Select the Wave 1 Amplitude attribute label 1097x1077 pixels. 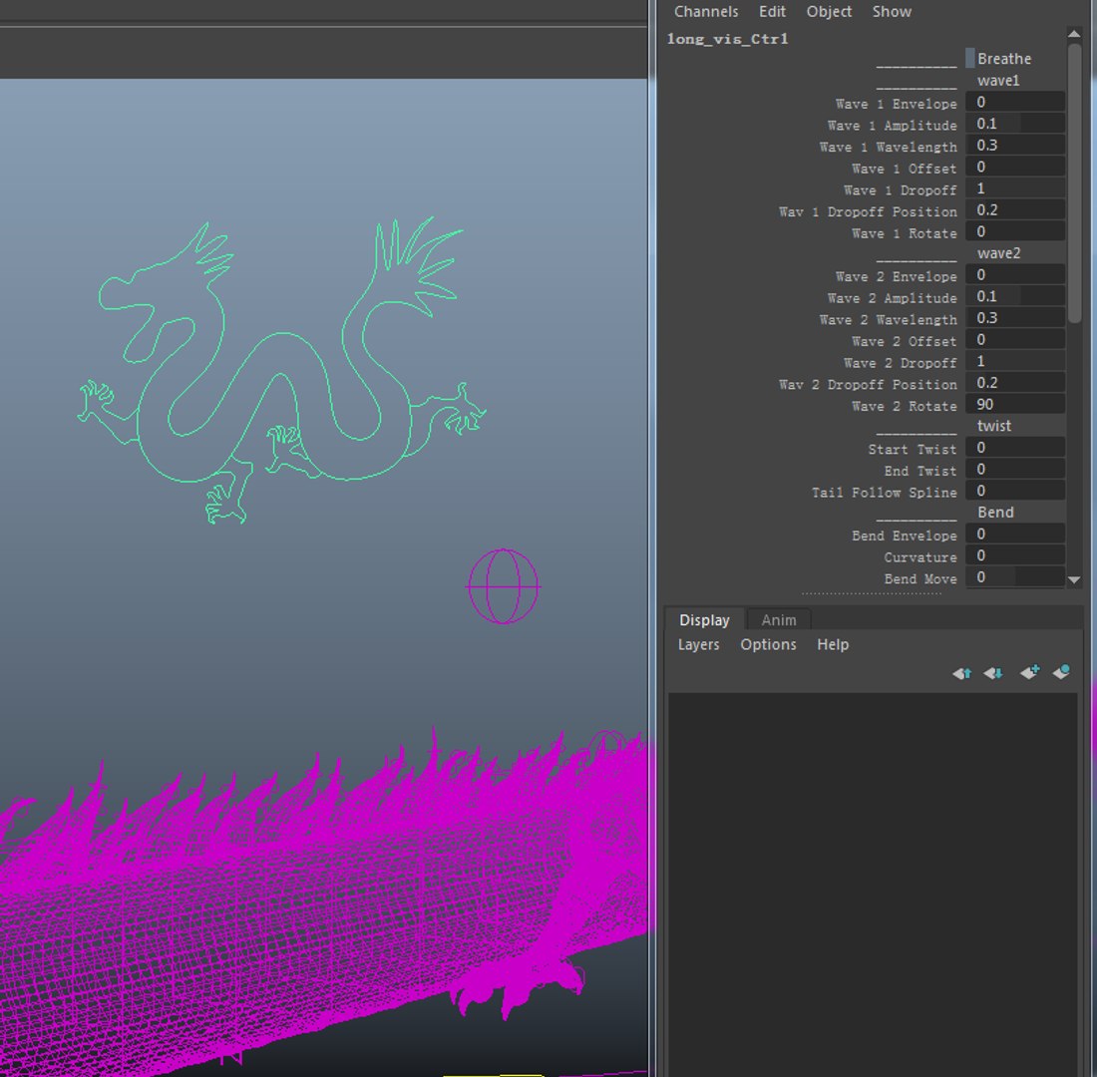pyautogui.click(x=892, y=126)
